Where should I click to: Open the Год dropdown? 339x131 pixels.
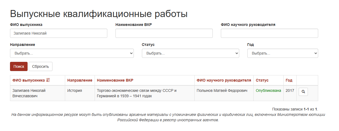(282, 53)
